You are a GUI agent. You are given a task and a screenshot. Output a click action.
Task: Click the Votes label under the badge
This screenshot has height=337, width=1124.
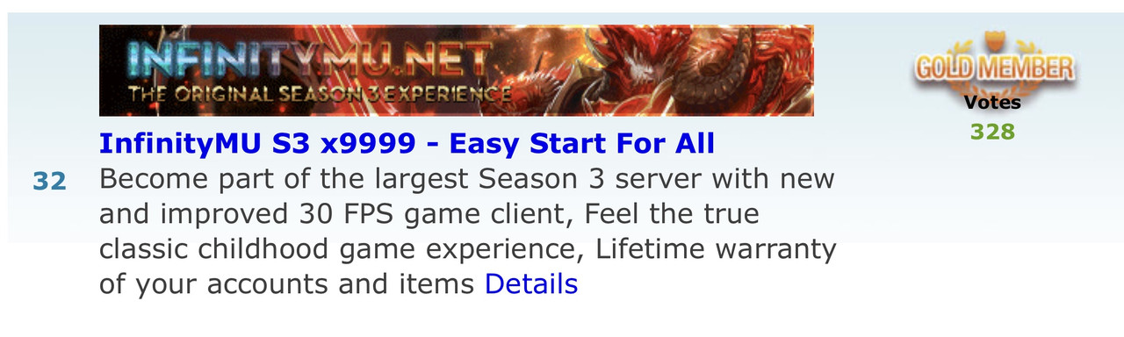click(x=992, y=103)
